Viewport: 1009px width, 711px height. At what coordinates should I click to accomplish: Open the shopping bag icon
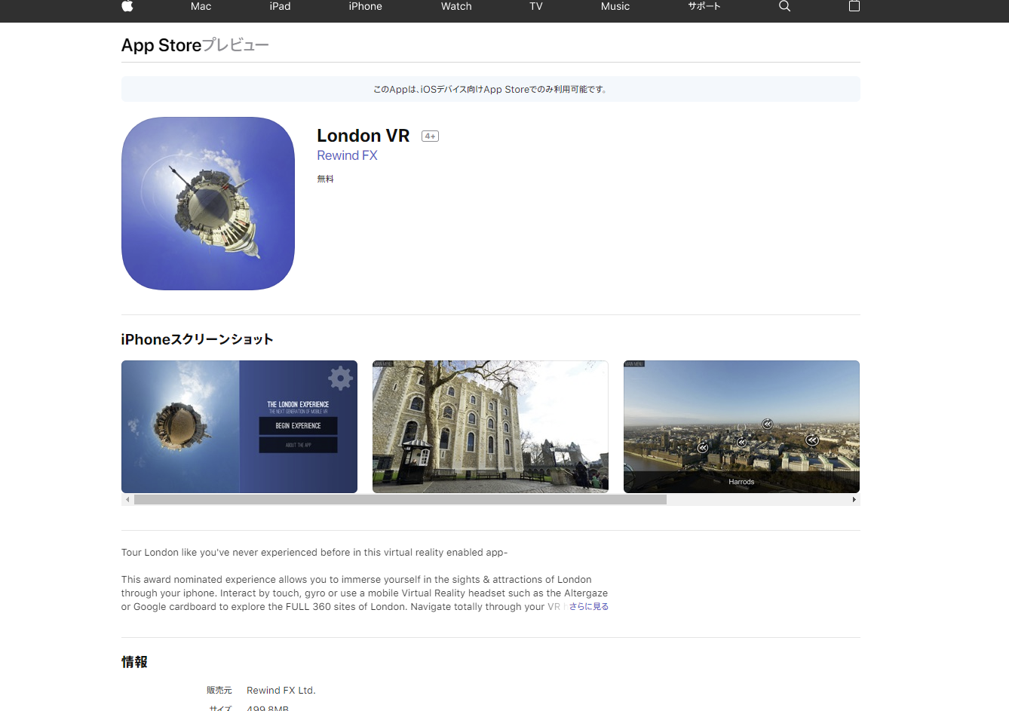click(854, 6)
